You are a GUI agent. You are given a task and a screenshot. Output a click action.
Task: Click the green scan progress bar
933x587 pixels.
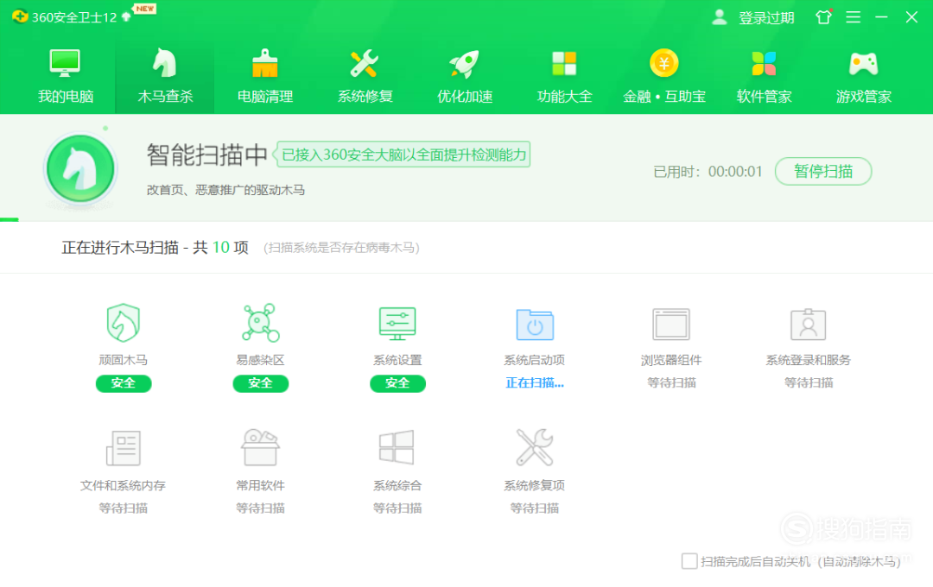coord(10,219)
